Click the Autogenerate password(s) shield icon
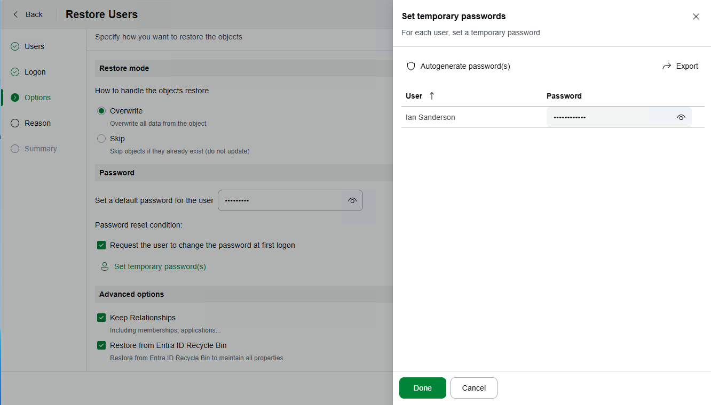The height and width of the screenshot is (405, 711). click(410, 66)
